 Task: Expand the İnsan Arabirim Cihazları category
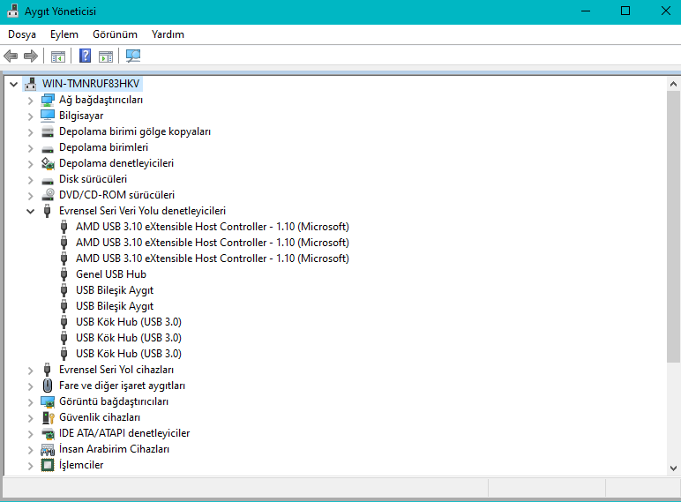[x=30, y=450]
